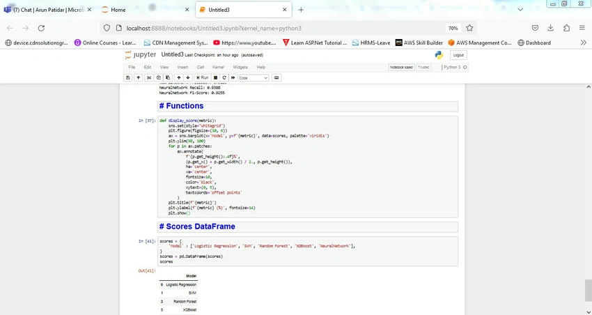This screenshot has height=315, width=592.
Task: Open the browser extensions puzzle icon
Action: [566, 28]
